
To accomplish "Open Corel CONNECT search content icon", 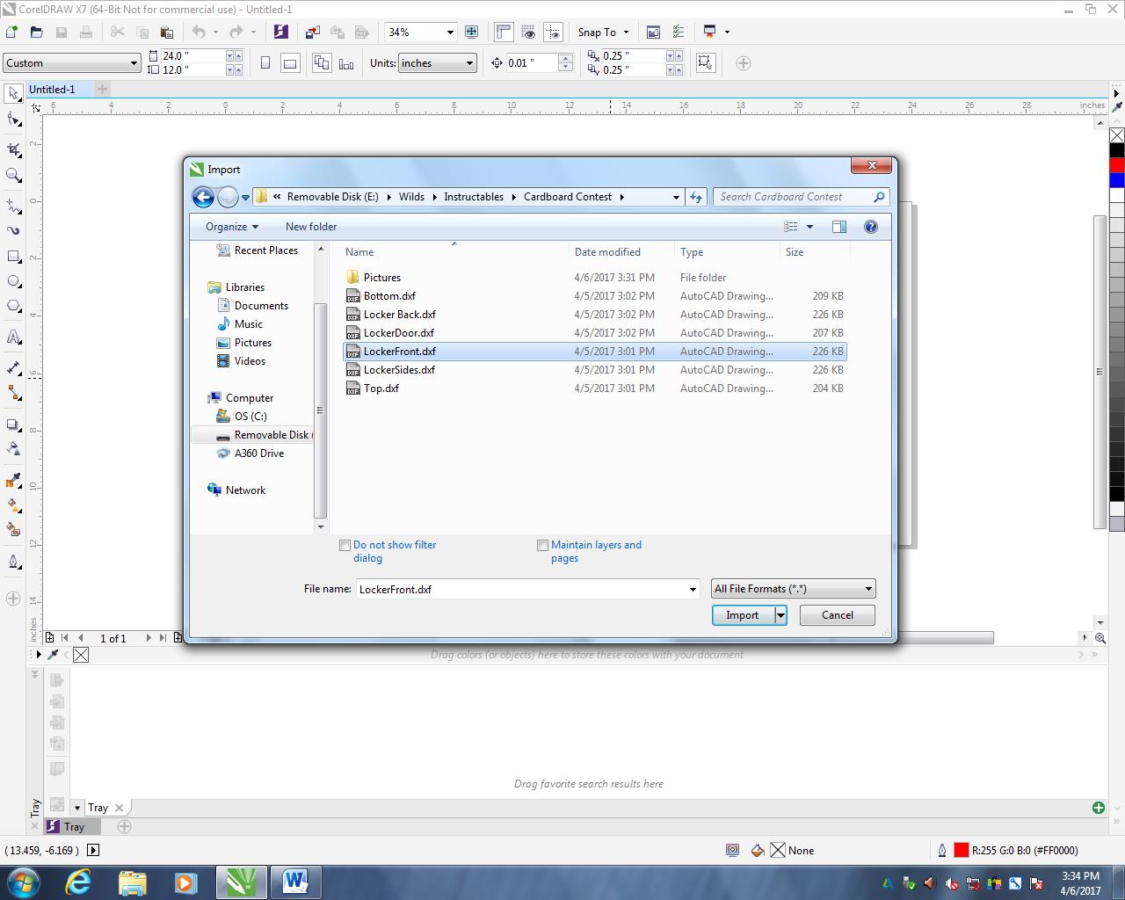I will pyautogui.click(x=281, y=33).
